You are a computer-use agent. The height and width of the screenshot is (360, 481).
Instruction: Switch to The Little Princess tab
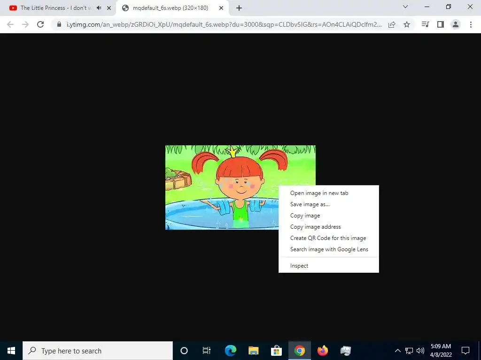tap(55, 8)
